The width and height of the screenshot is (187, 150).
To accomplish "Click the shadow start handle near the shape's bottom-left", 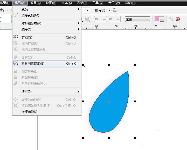I will (x=95, y=130).
